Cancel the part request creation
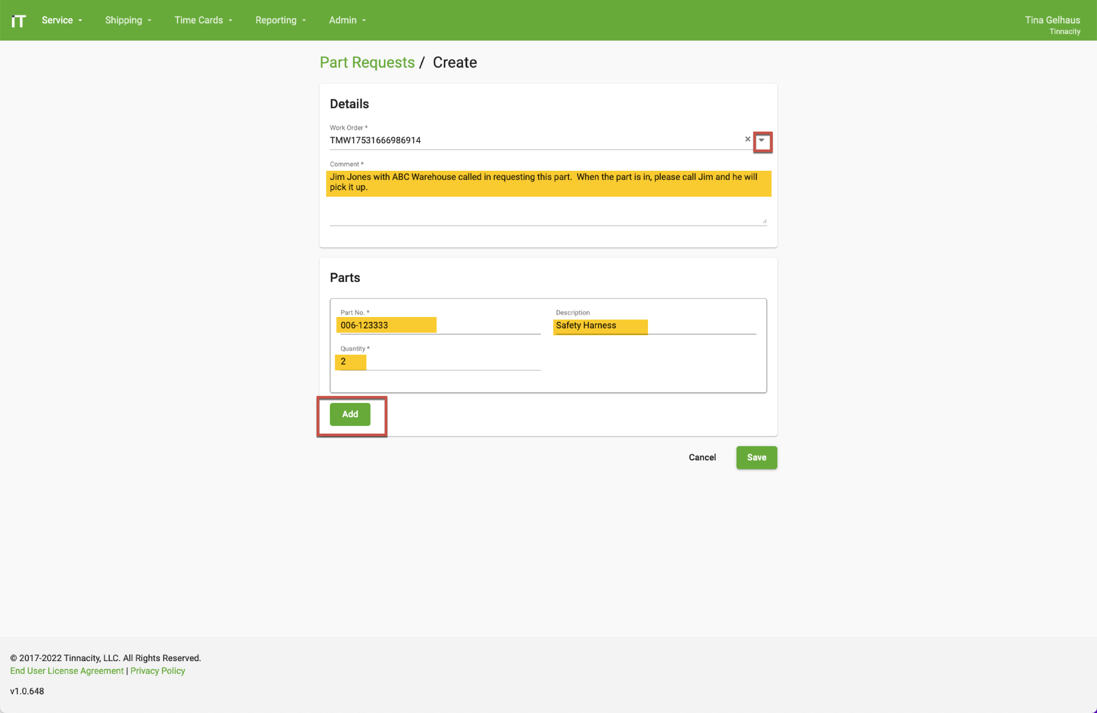Image resolution: width=1097 pixels, height=713 pixels. click(702, 457)
